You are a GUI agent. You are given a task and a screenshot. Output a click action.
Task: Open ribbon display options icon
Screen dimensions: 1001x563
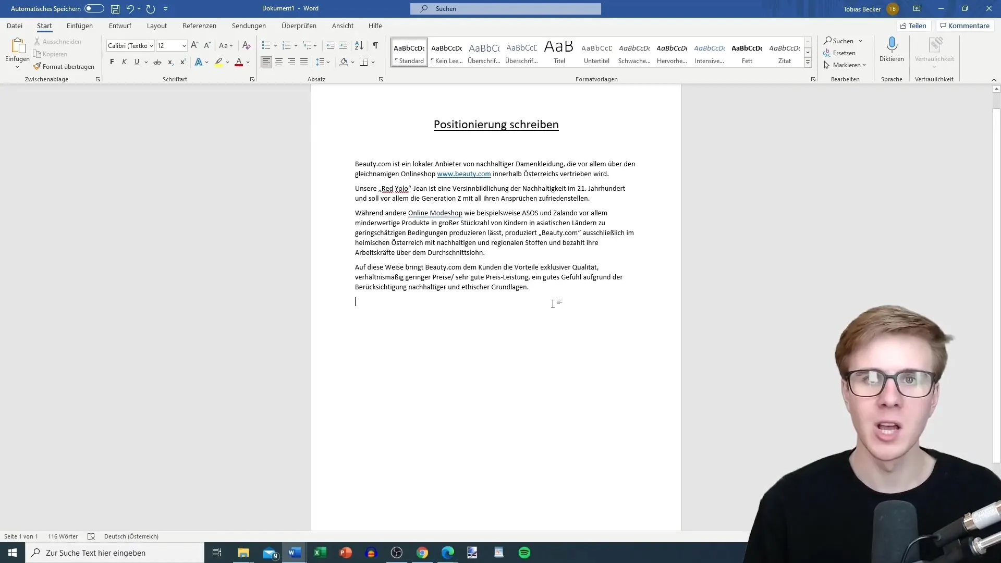pyautogui.click(x=917, y=9)
